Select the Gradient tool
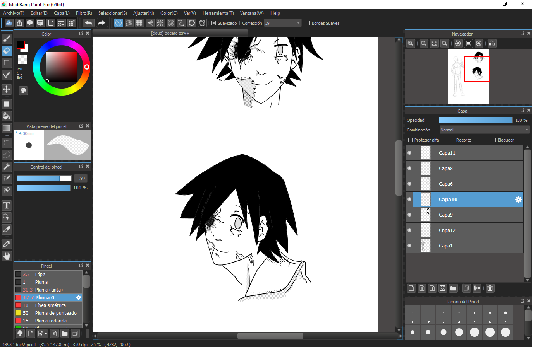This screenshot has height=348, width=533. point(7,128)
